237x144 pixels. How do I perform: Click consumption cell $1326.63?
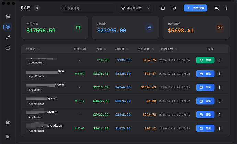(148, 87)
